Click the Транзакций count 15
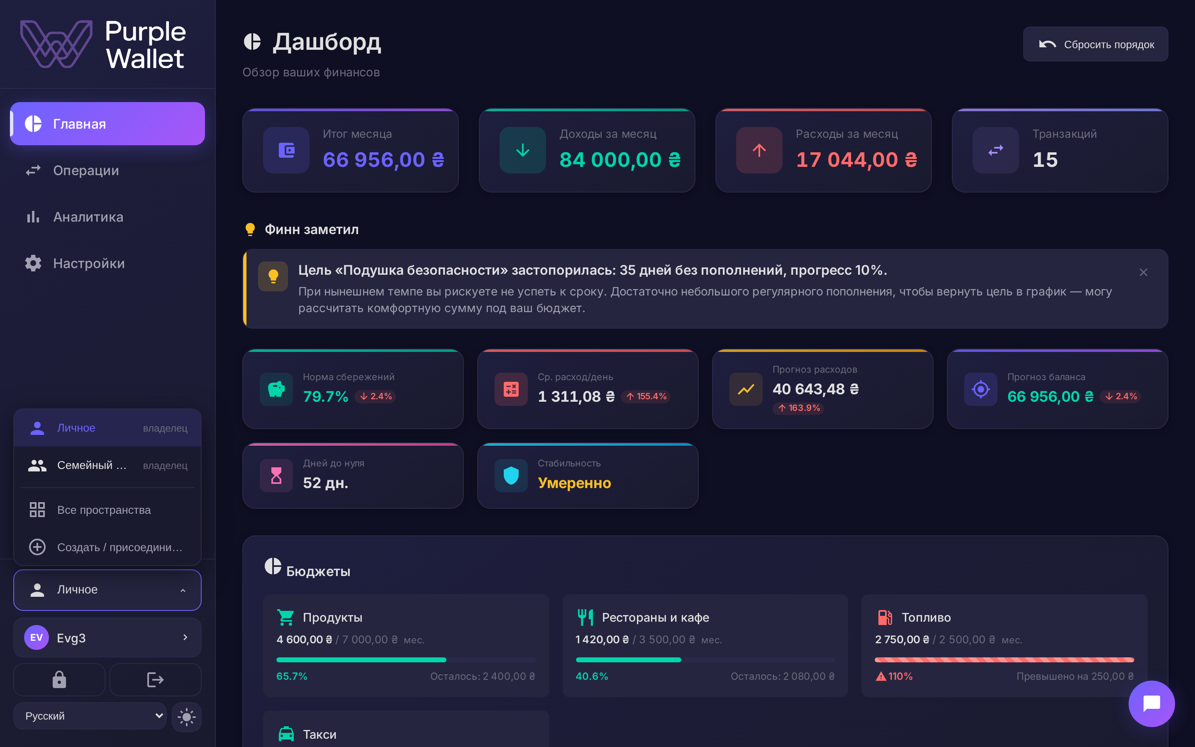The height and width of the screenshot is (747, 1195). pyautogui.click(x=1045, y=160)
